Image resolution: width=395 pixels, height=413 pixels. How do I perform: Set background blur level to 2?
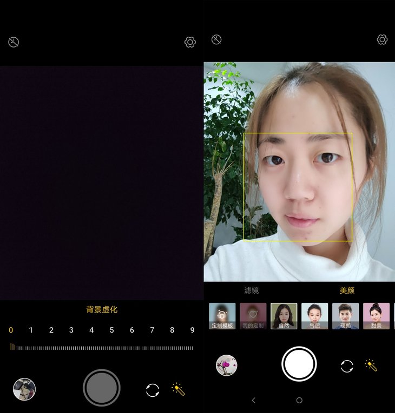[51, 330]
